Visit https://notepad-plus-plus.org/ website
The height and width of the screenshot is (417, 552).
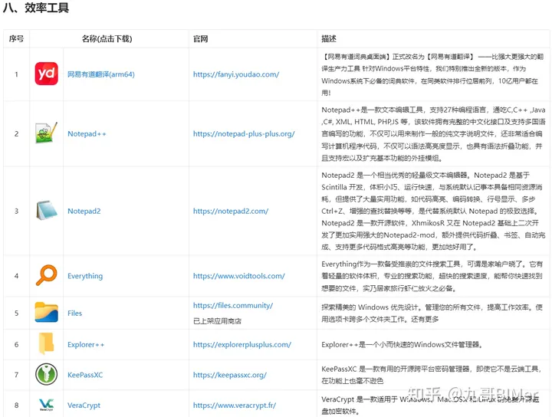244,133
